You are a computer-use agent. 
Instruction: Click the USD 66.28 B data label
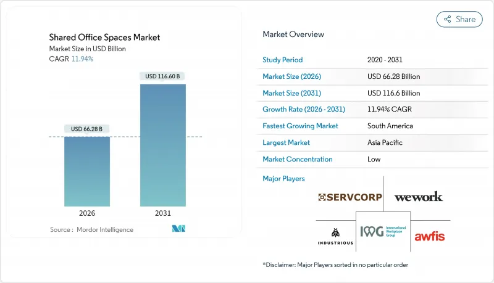coord(86,129)
